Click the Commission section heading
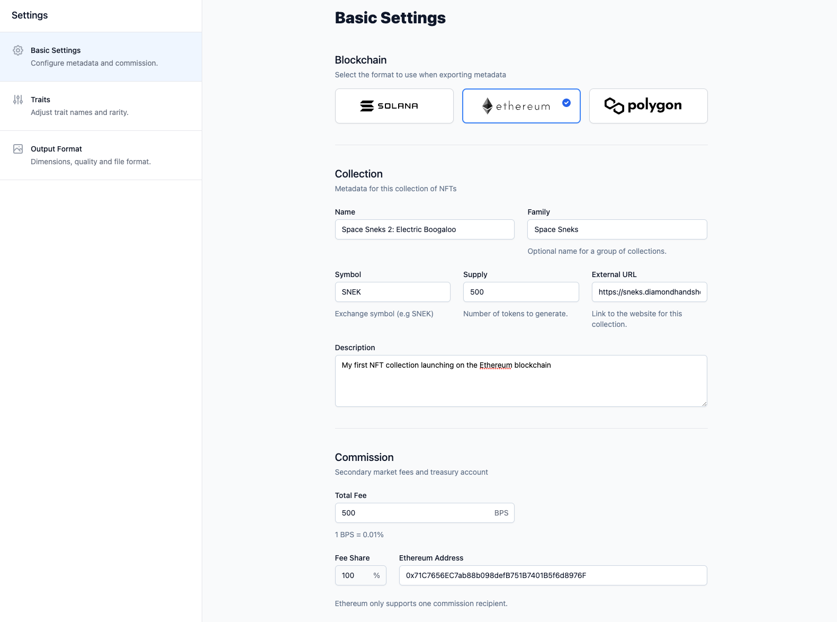The image size is (837, 622). 364,457
